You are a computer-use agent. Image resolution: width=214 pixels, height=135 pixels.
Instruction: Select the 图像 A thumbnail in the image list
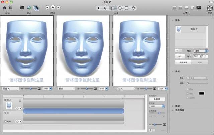179,30
